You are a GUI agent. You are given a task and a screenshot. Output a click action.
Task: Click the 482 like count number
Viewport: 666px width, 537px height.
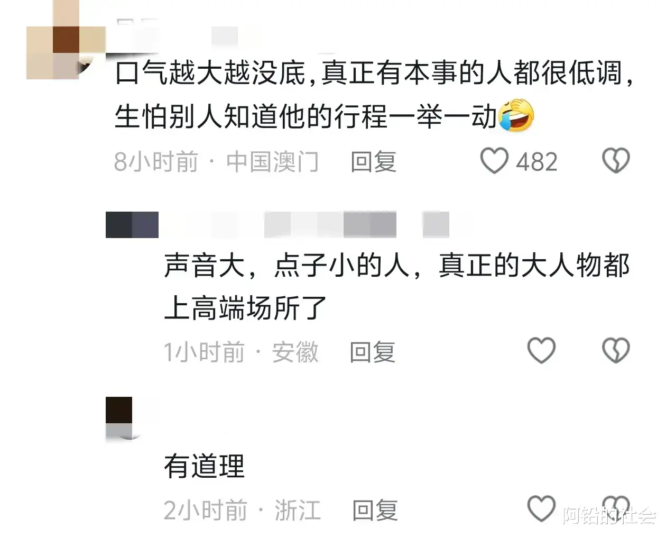(536, 162)
